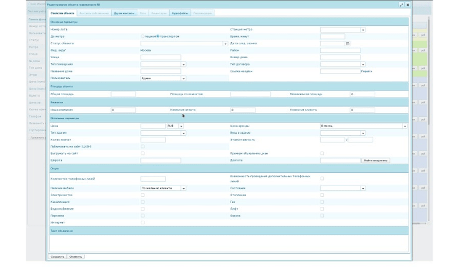Toggle the 'Интернет' checkbox
Image resolution: width=459 pixels, height=267 pixels.
pyautogui.click(x=143, y=223)
